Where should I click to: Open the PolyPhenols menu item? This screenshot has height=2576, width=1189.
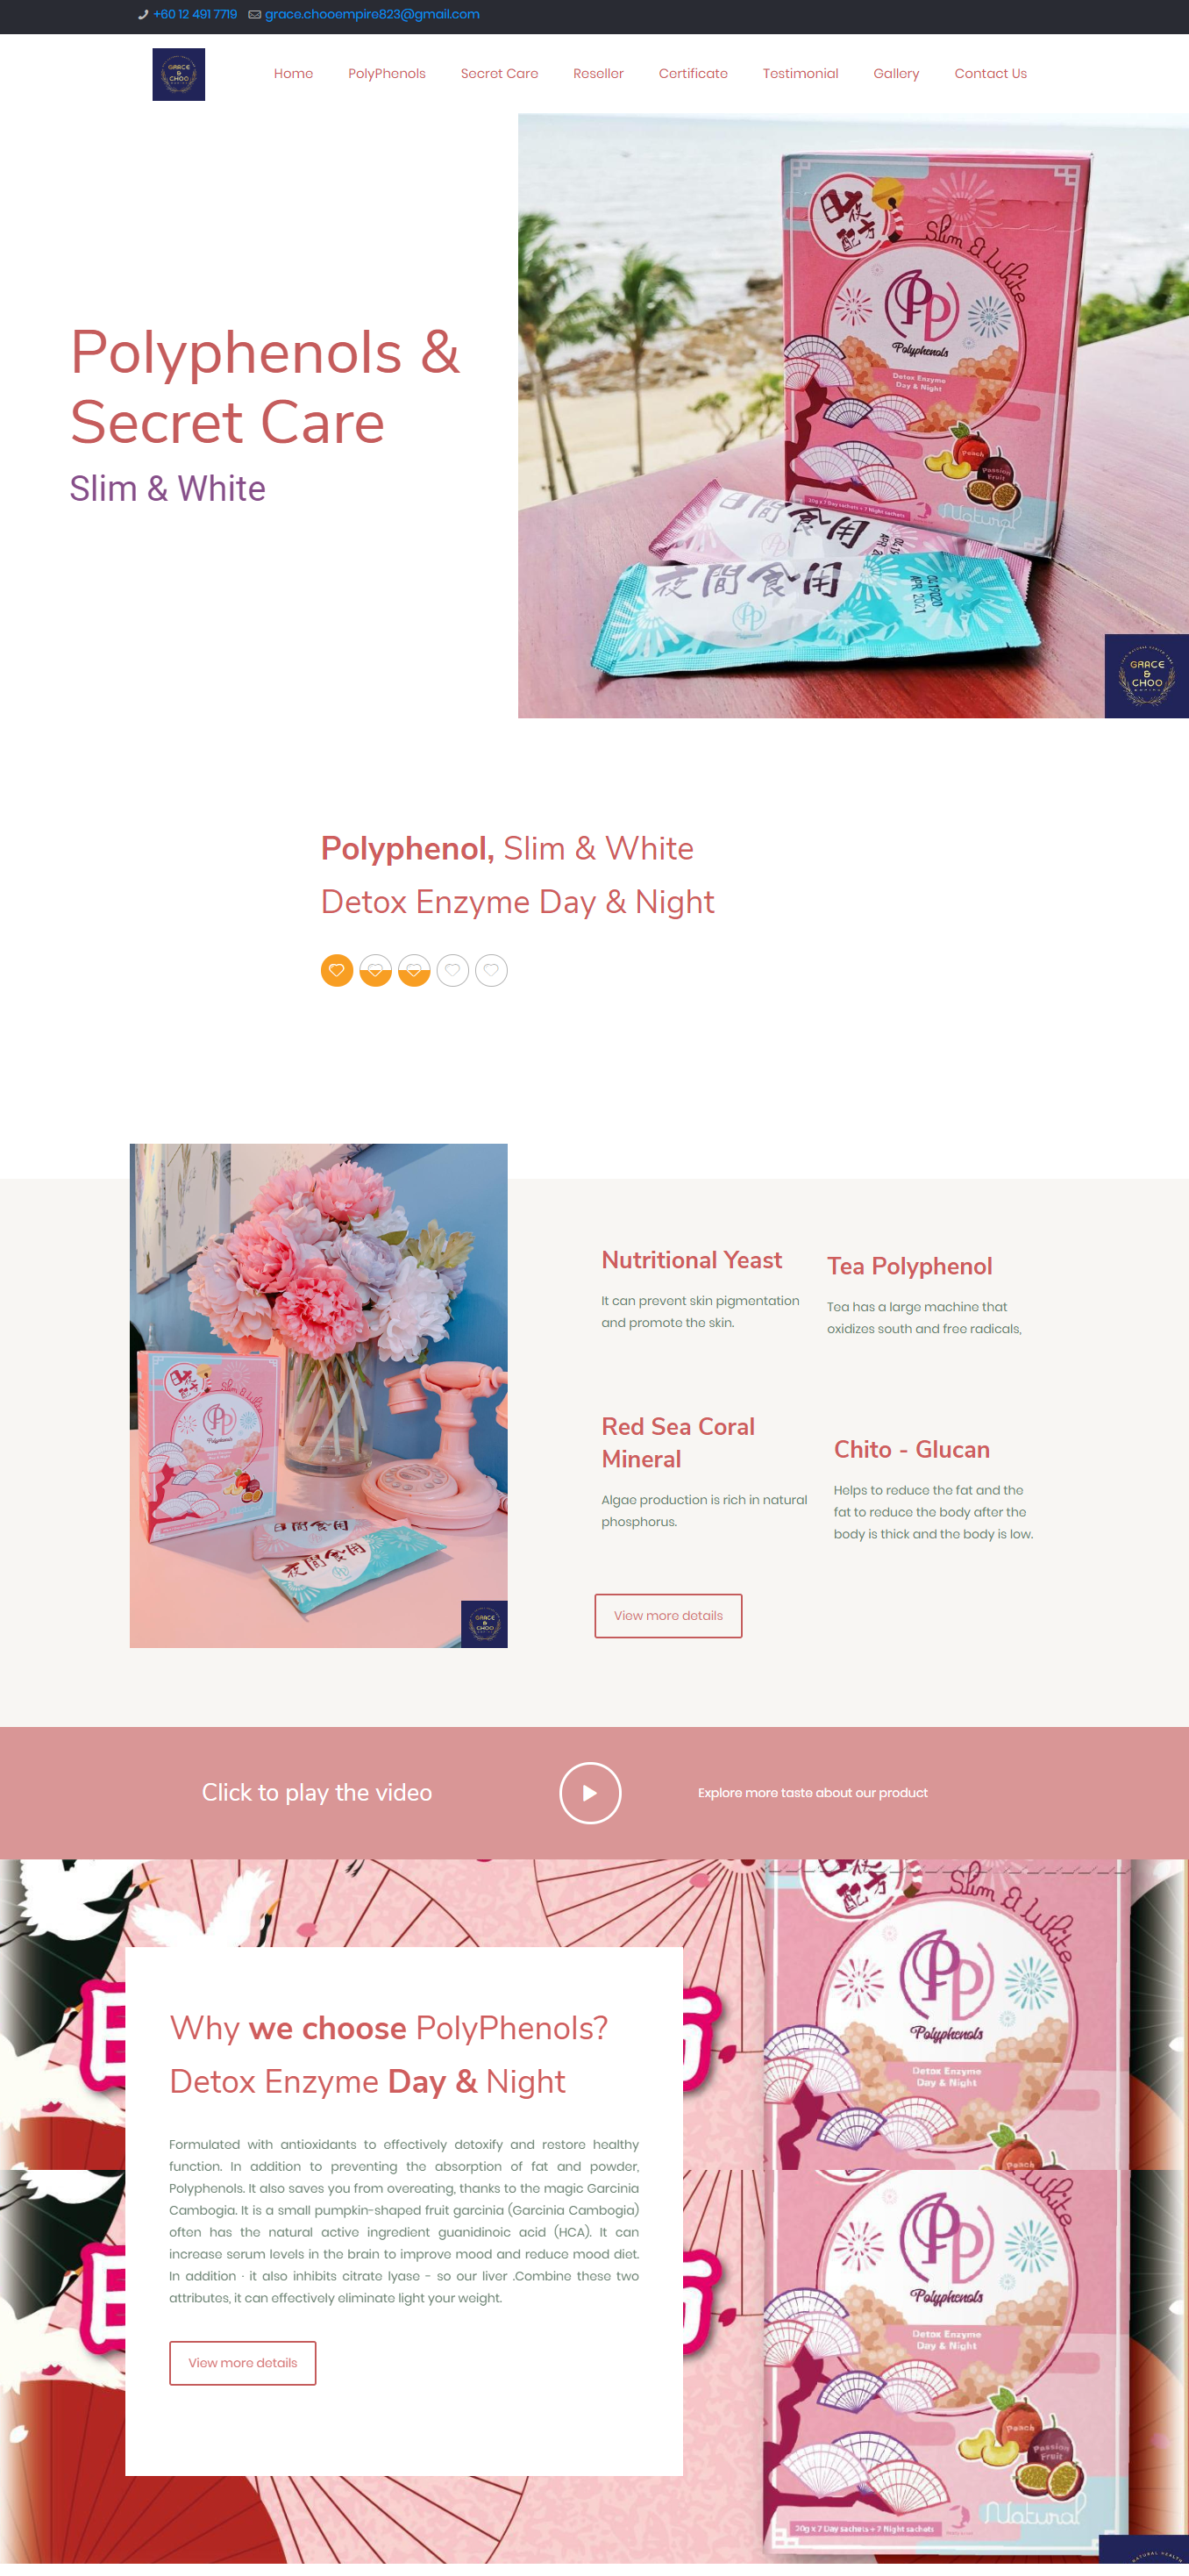pyautogui.click(x=387, y=73)
